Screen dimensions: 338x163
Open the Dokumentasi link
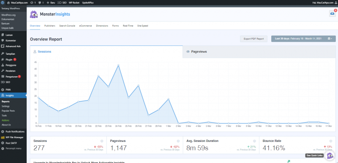(x=8, y=19)
